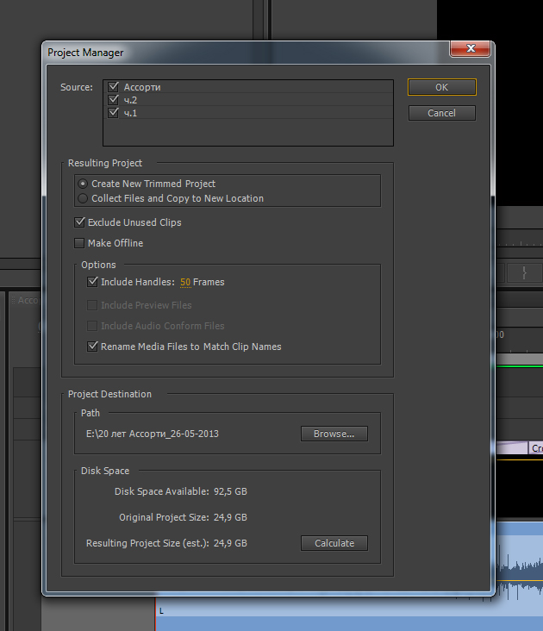This screenshot has height=631, width=543.
Task: Uncheck the ч.1 source sequence checkbox
Action: pos(114,113)
